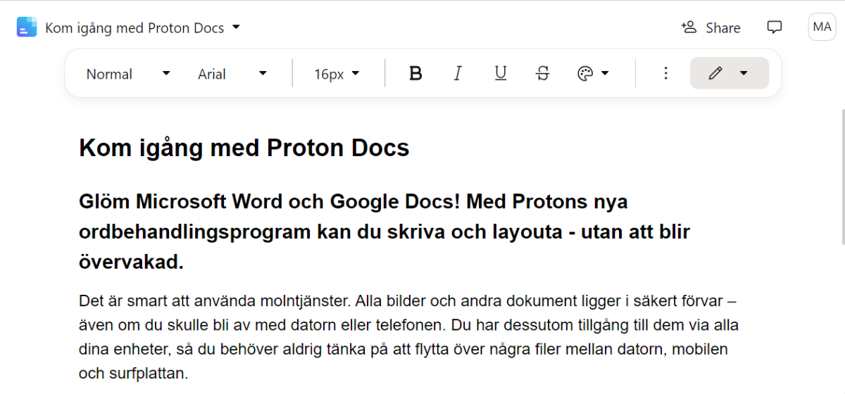Click the text 'och surfplattan.' in the paragraph
This screenshot has height=394, width=845.
(134, 373)
